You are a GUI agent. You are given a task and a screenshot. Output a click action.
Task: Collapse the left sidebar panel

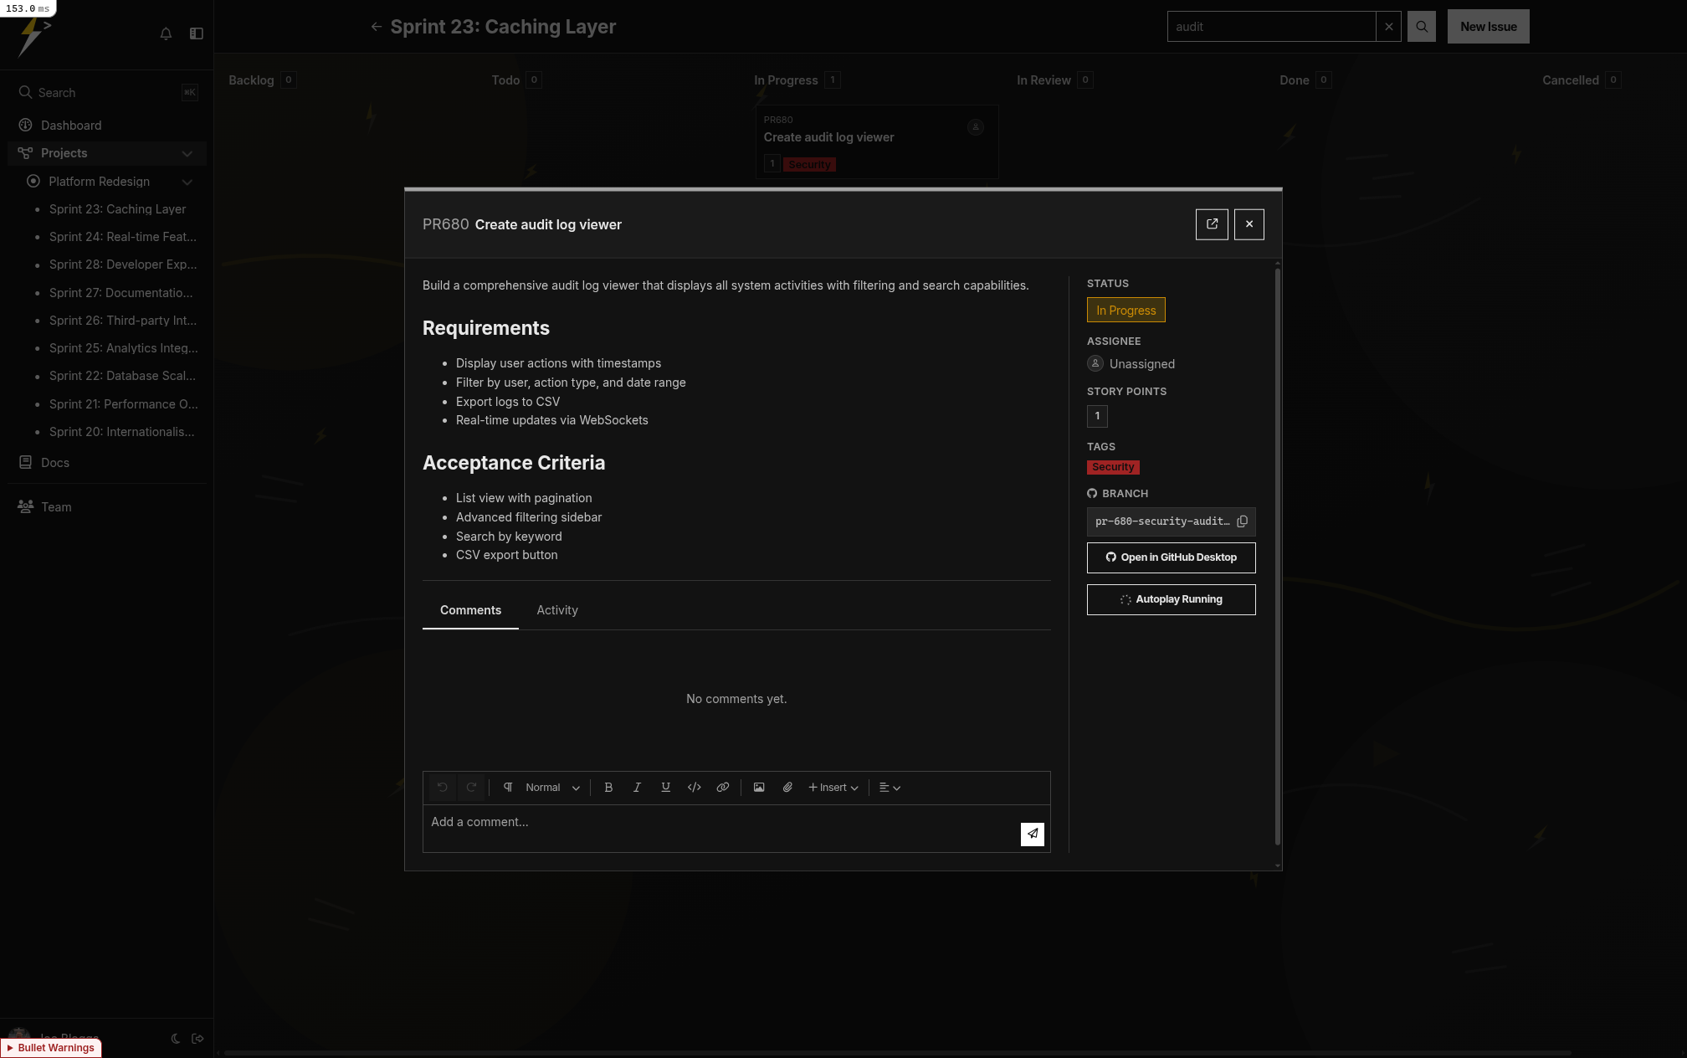pyautogui.click(x=197, y=33)
